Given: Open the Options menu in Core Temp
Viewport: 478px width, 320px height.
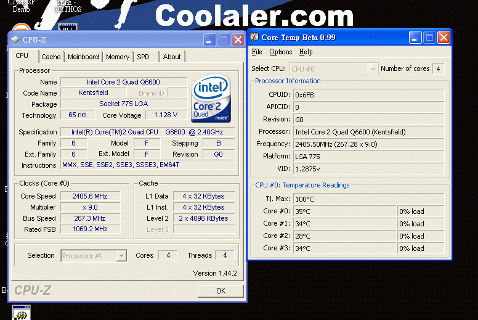Looking at the screenshot, I should pos(280,52).
